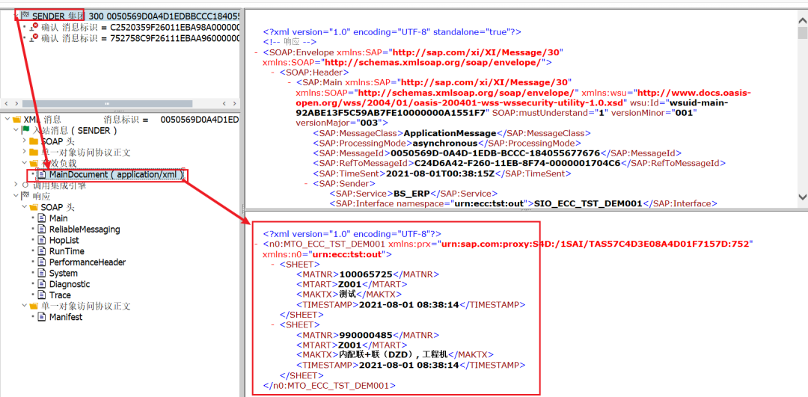808x397 pixels.
Task: Click the document icon beside PerformanceHeader
Action: tap(42, 262)
